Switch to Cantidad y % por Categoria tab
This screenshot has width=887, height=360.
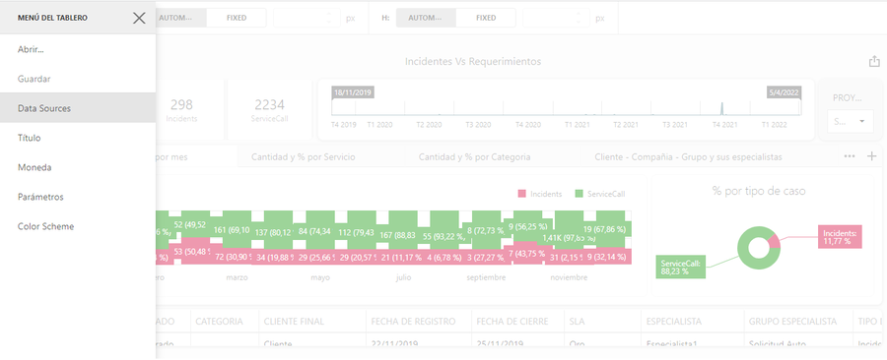coord(475,156)
